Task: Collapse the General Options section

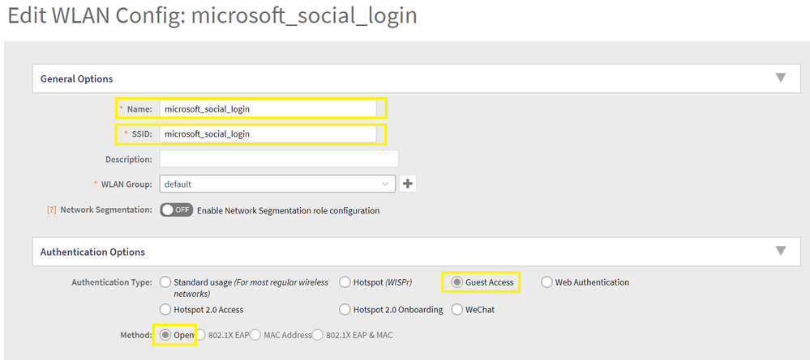Action: coord(780,78)
